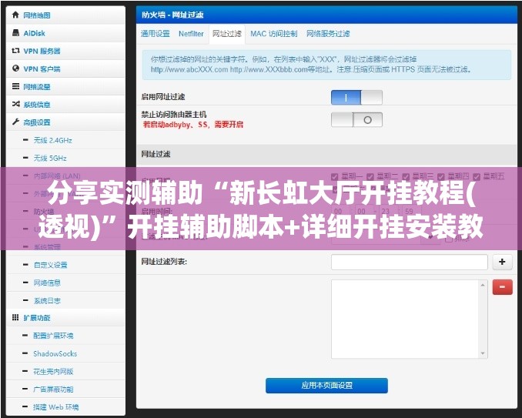Image resolution: width=522 pixels, height=418 pixels.
Task: Open the 网络服务过滤 tab
Action: coord(328,34)
